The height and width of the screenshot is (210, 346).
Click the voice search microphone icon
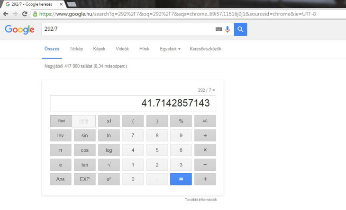pyautogui.click(x=228, y=29)
